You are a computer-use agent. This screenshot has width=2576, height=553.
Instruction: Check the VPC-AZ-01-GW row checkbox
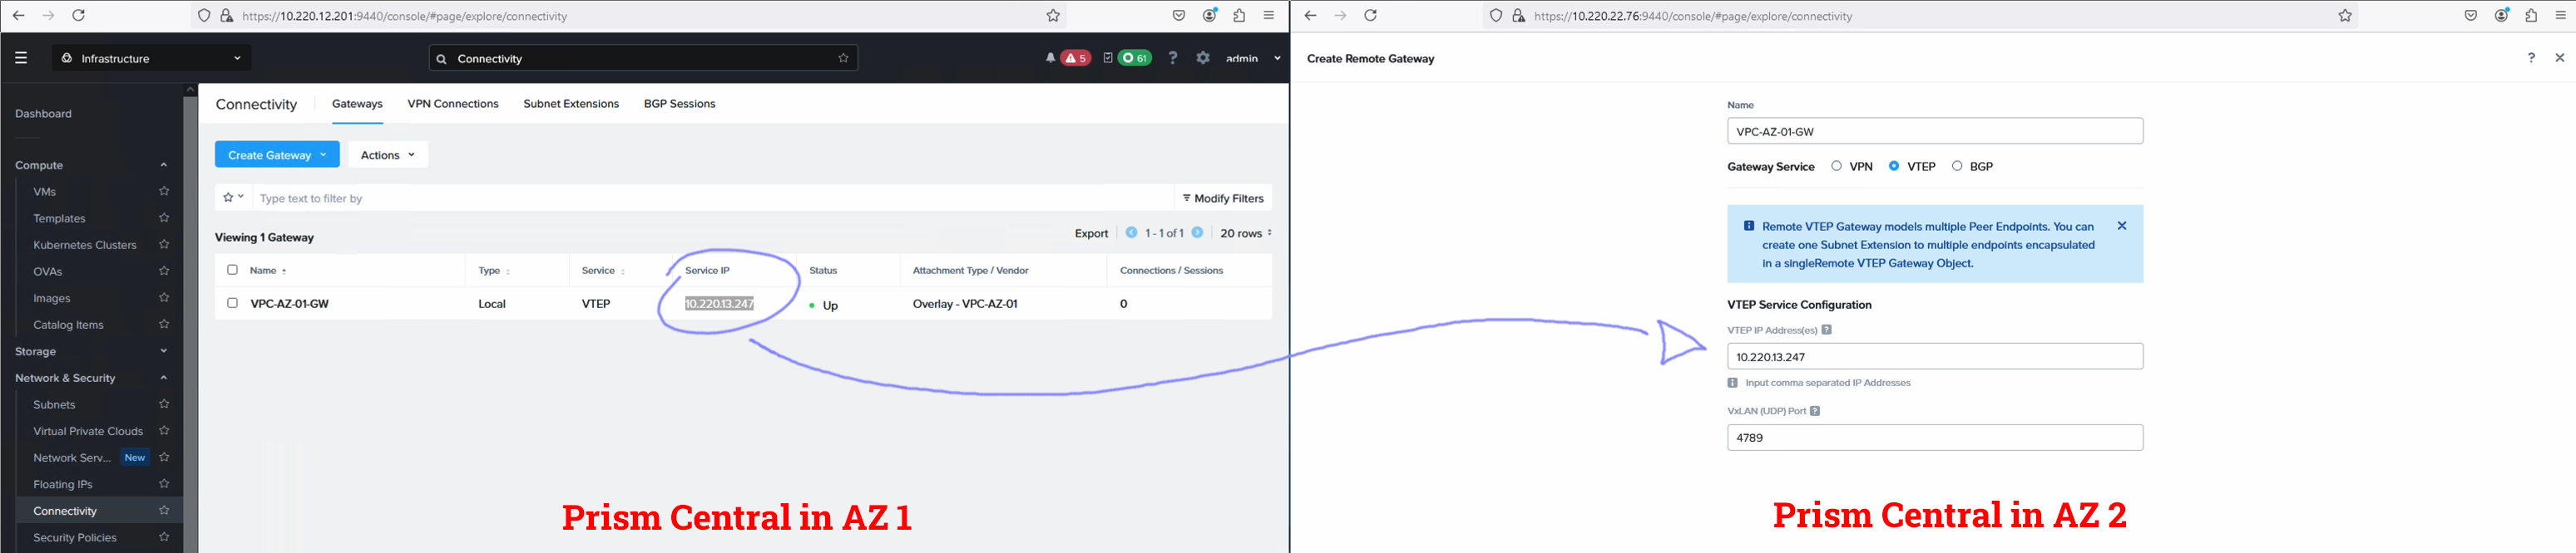(x=232, y=303)
